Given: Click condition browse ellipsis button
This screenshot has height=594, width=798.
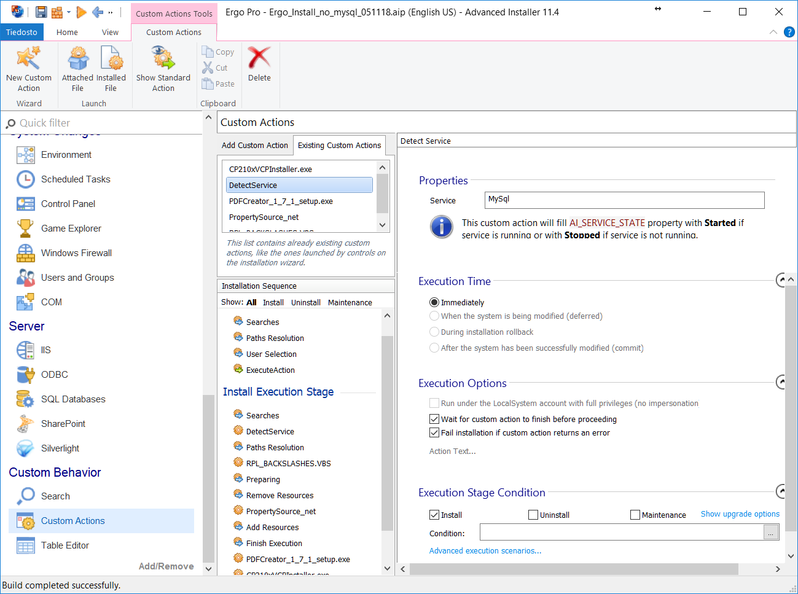Looking at the screenshot, I should tap(771, 533).
